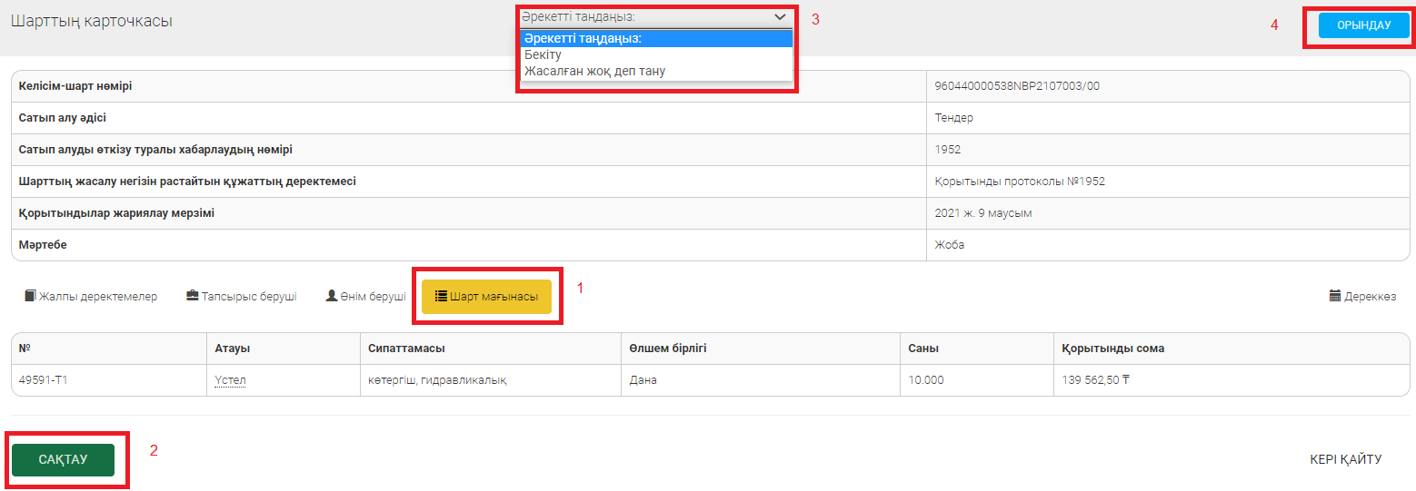1416x491 pixels.
Task: Click the calendar icon beside Дереккөз
Action: 1335,296
